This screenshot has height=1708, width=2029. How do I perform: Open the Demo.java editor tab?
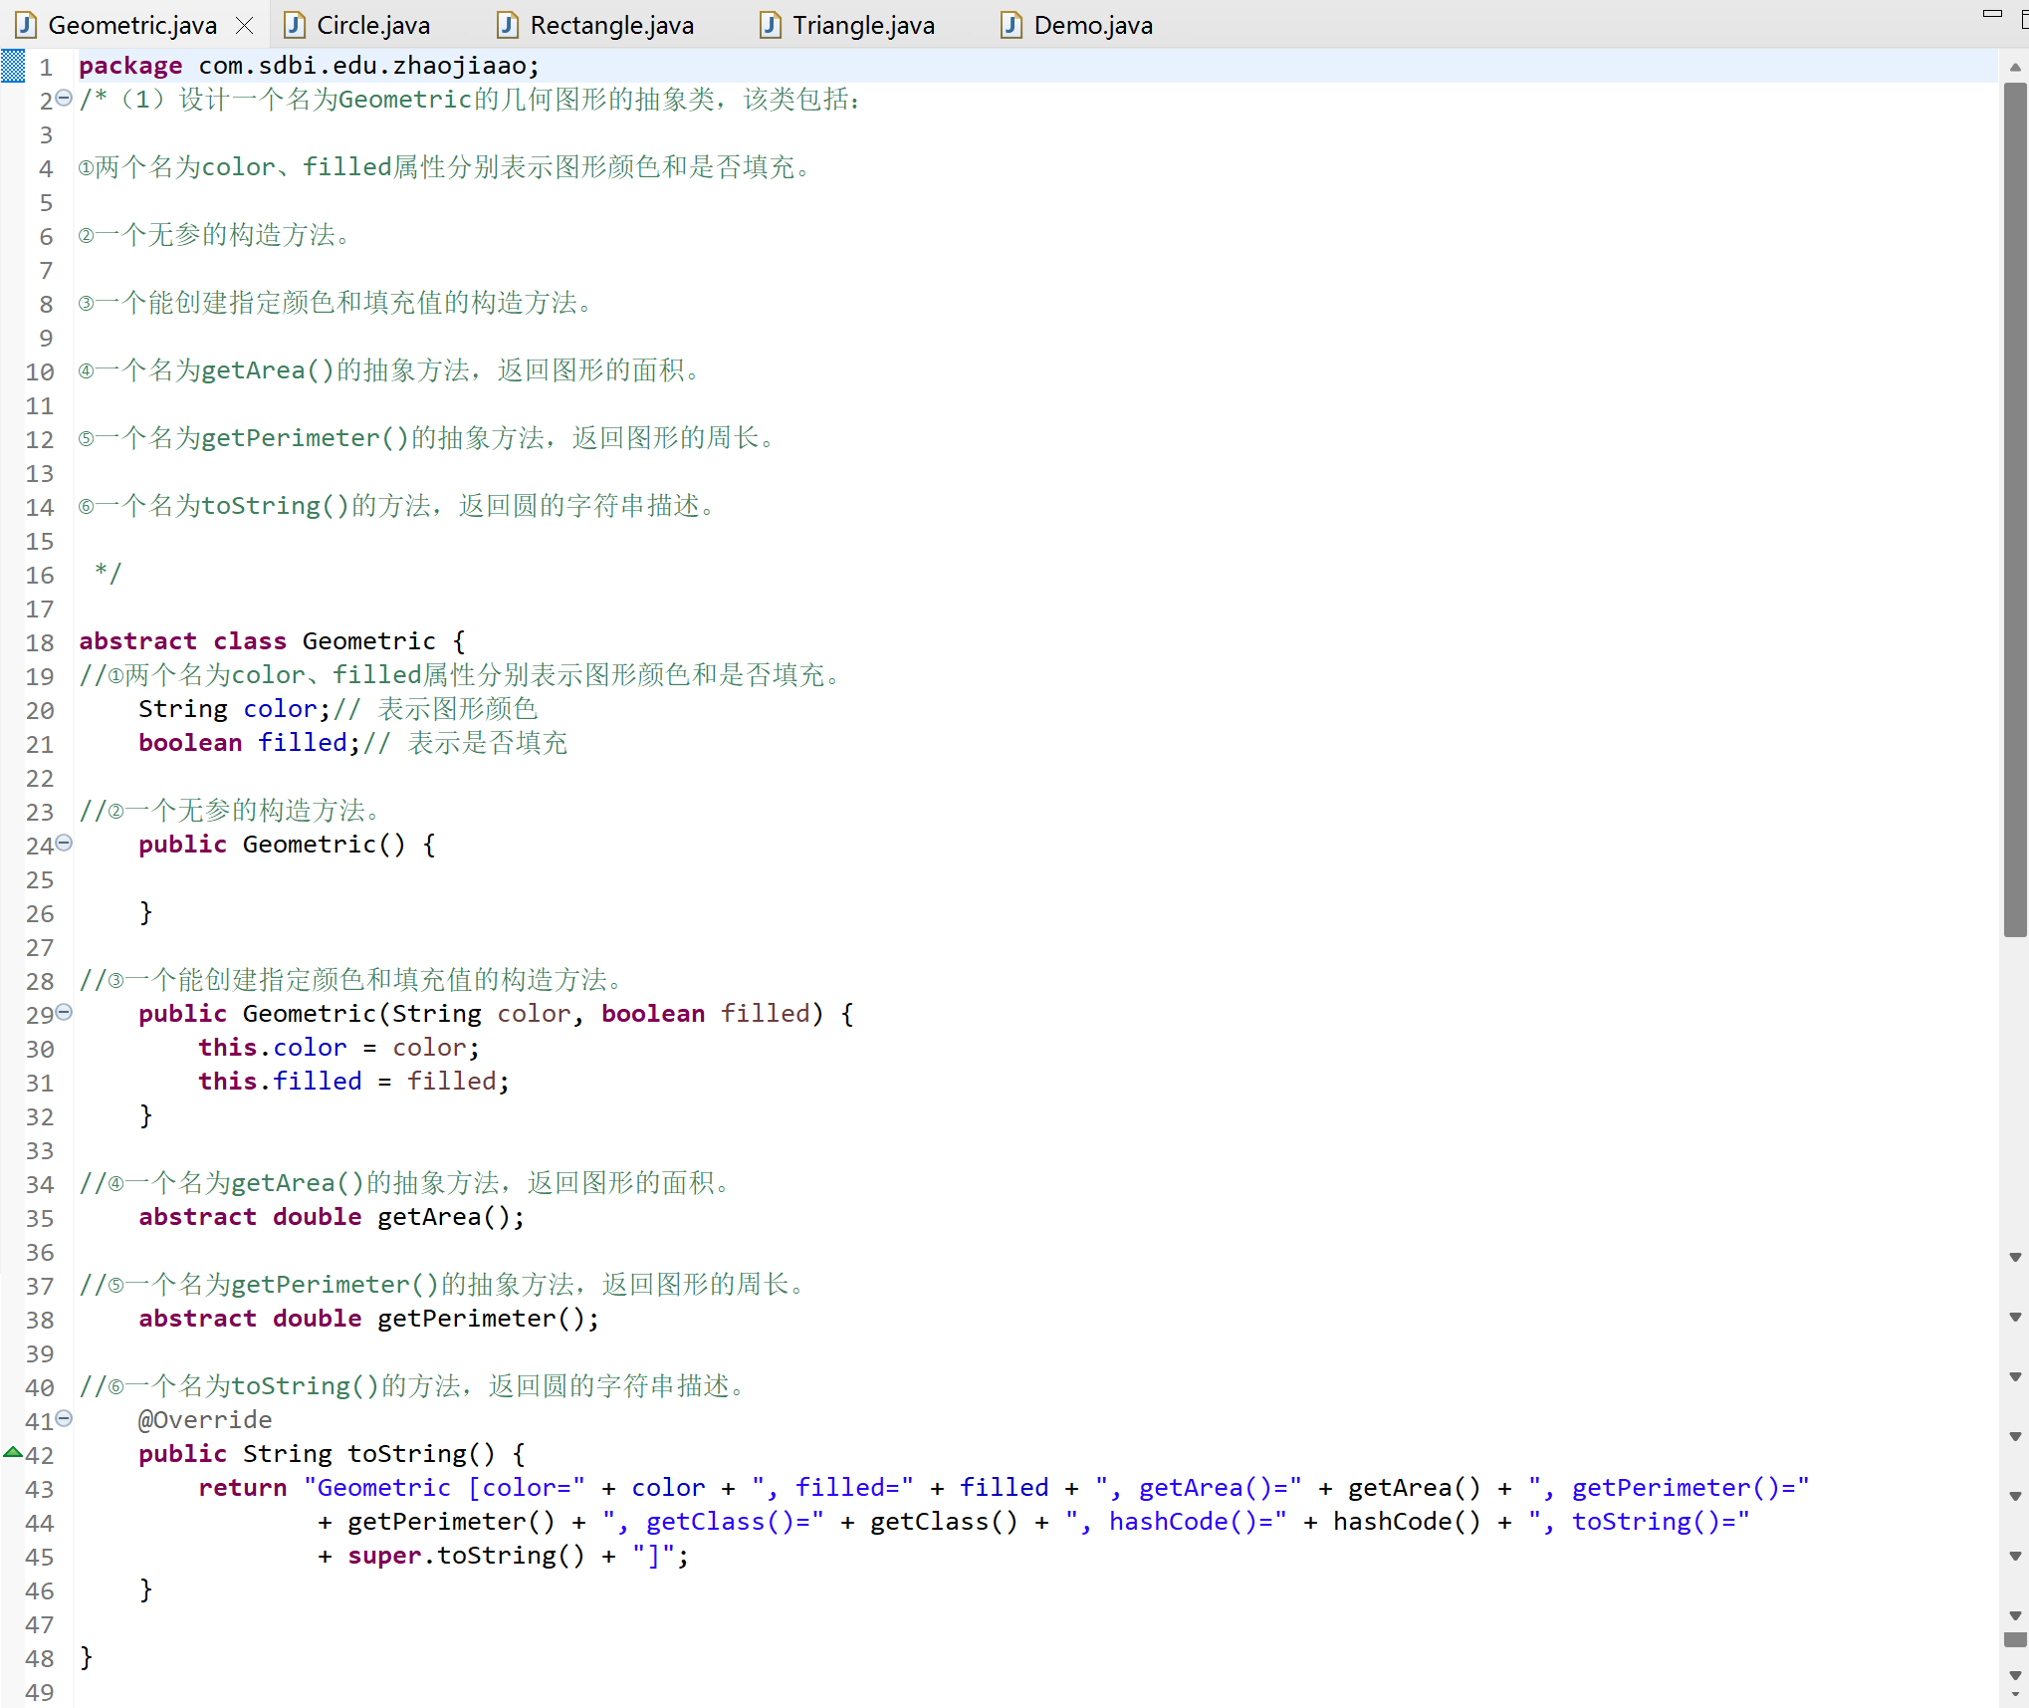1092,26
